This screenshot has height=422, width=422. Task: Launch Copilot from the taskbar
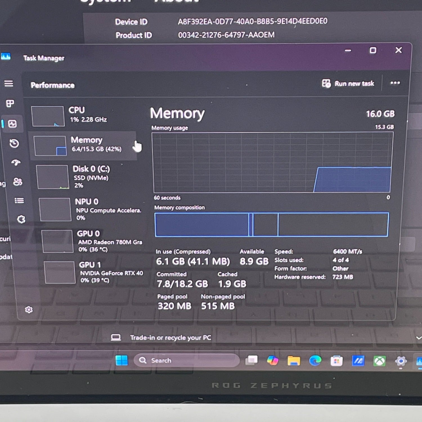(x=272, y=360)
